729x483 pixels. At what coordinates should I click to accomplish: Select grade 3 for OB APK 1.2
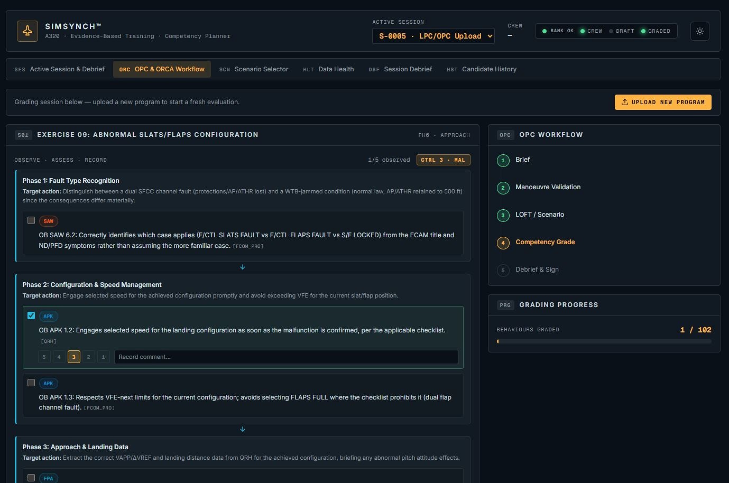73,357
